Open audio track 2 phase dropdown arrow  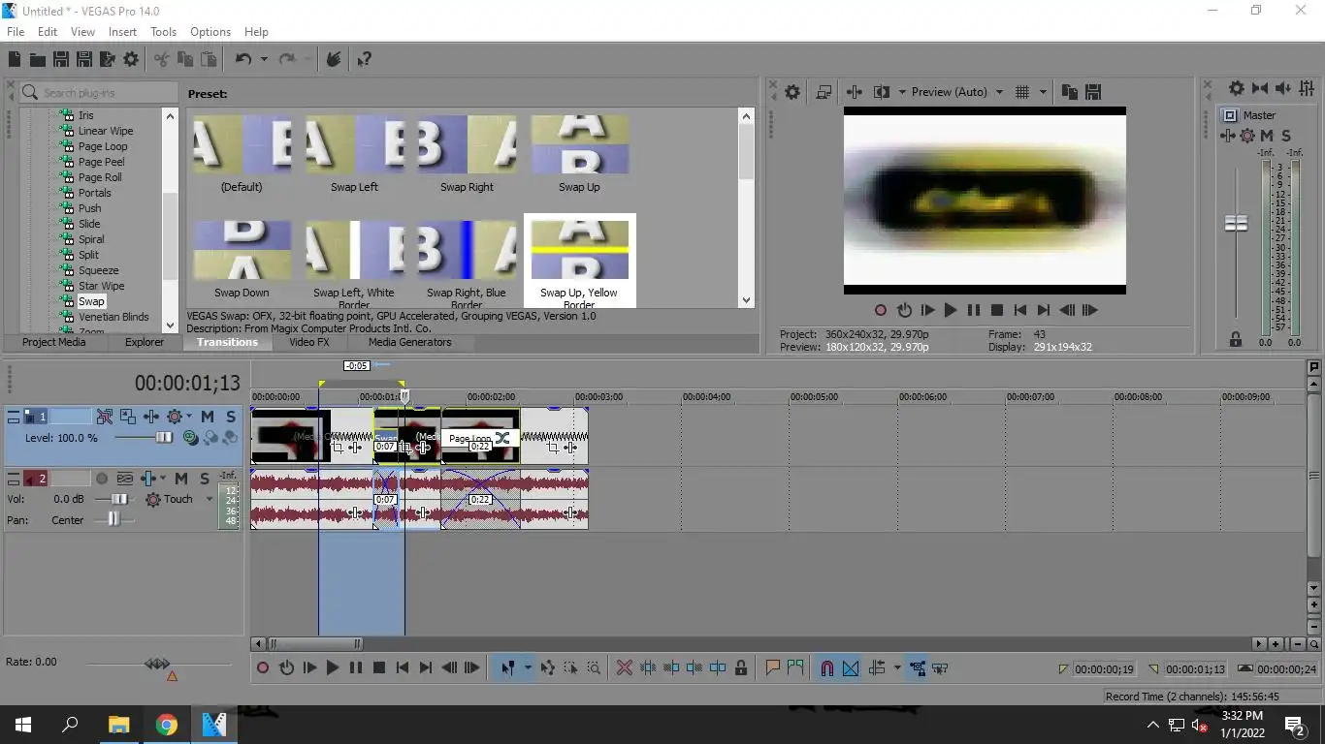162,479
